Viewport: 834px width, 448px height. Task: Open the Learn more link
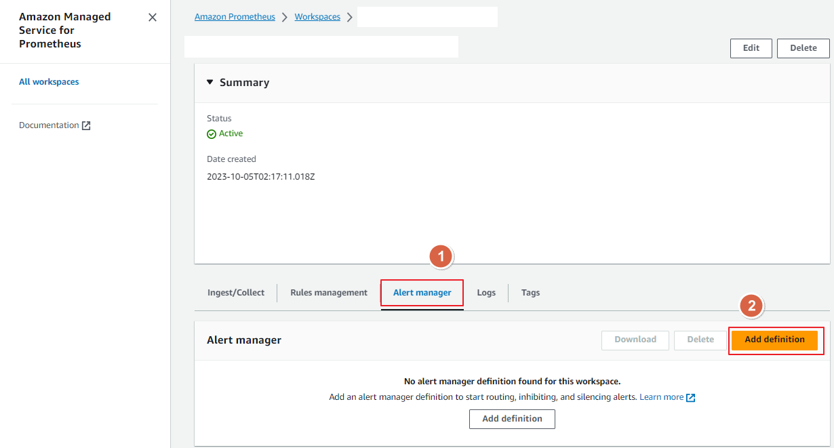click(661, 397)
